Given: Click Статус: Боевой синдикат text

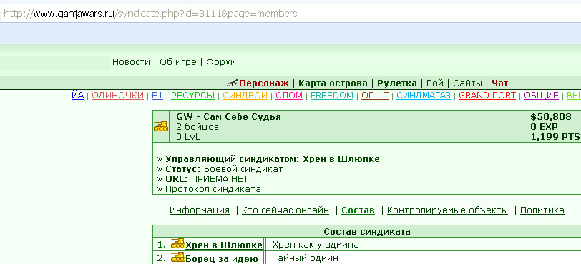Looking at the screenshot, I should (x=224, y=169).
